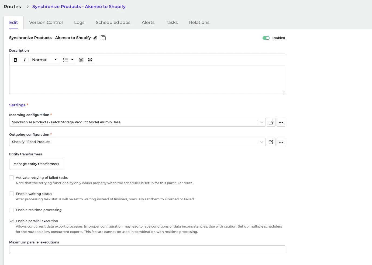Expand the description editor to fullscreen
Image resolution: width=372 pixels, height=265 pixels.
click(x=90, y=60)
